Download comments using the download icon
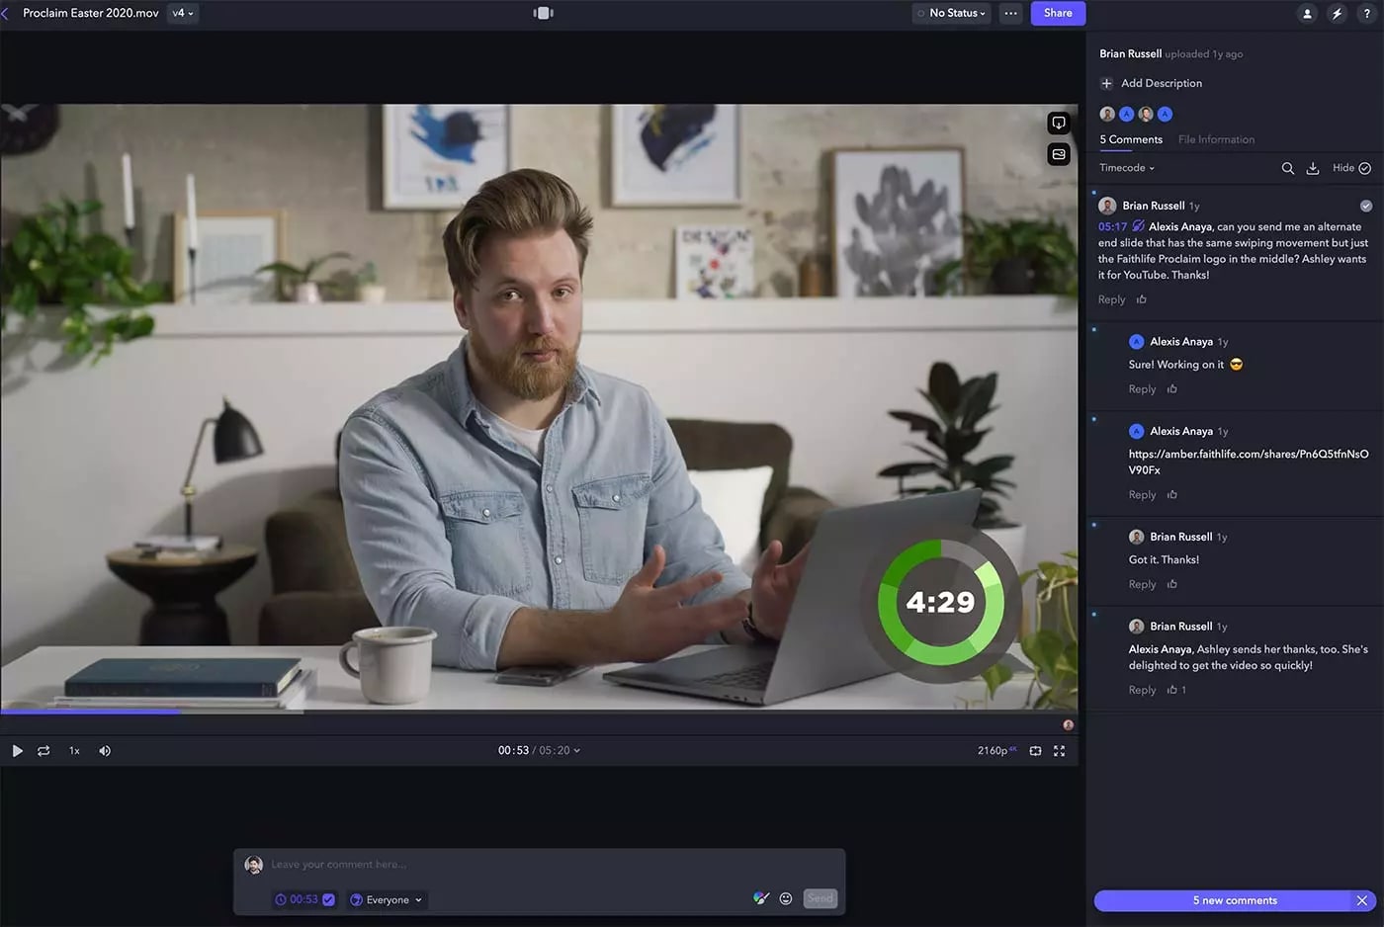1384x927 pixels. click(x=1313, y=168)
